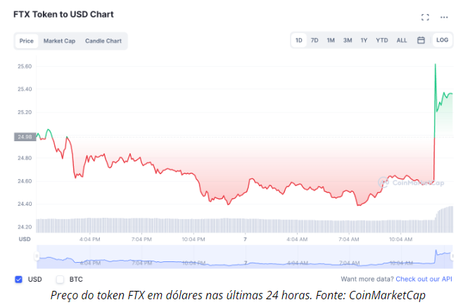The width and height of the screenshot is (470, 307).
Task: Toggle the LOG scale button
Action: [442, 40]
